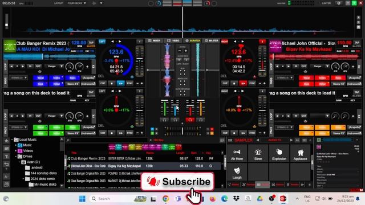Open the FX tab on blue deck 1
This screenshot has height=205, width=365.
(94, 66)
